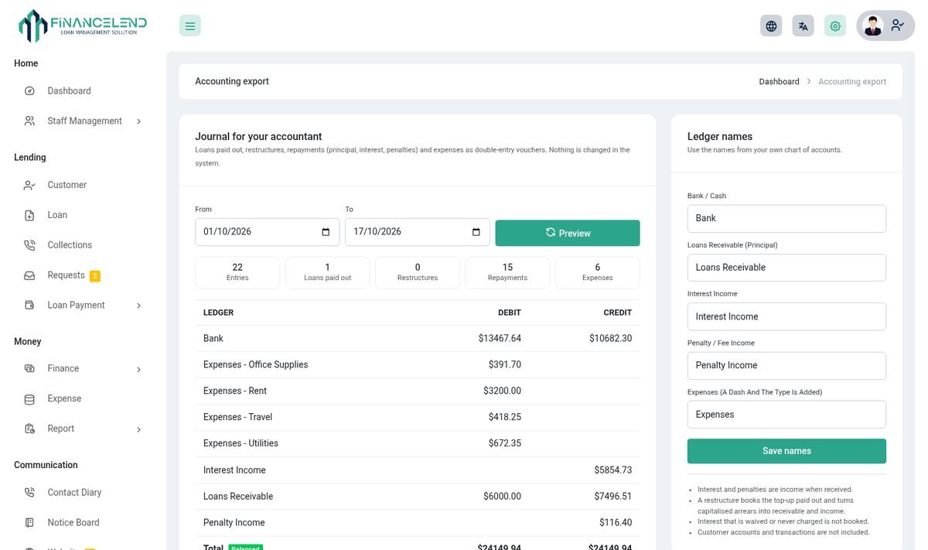The image size is (928, 550).
Task: Expand the Staff Management submenu chevron
Action: pos(139,121)
